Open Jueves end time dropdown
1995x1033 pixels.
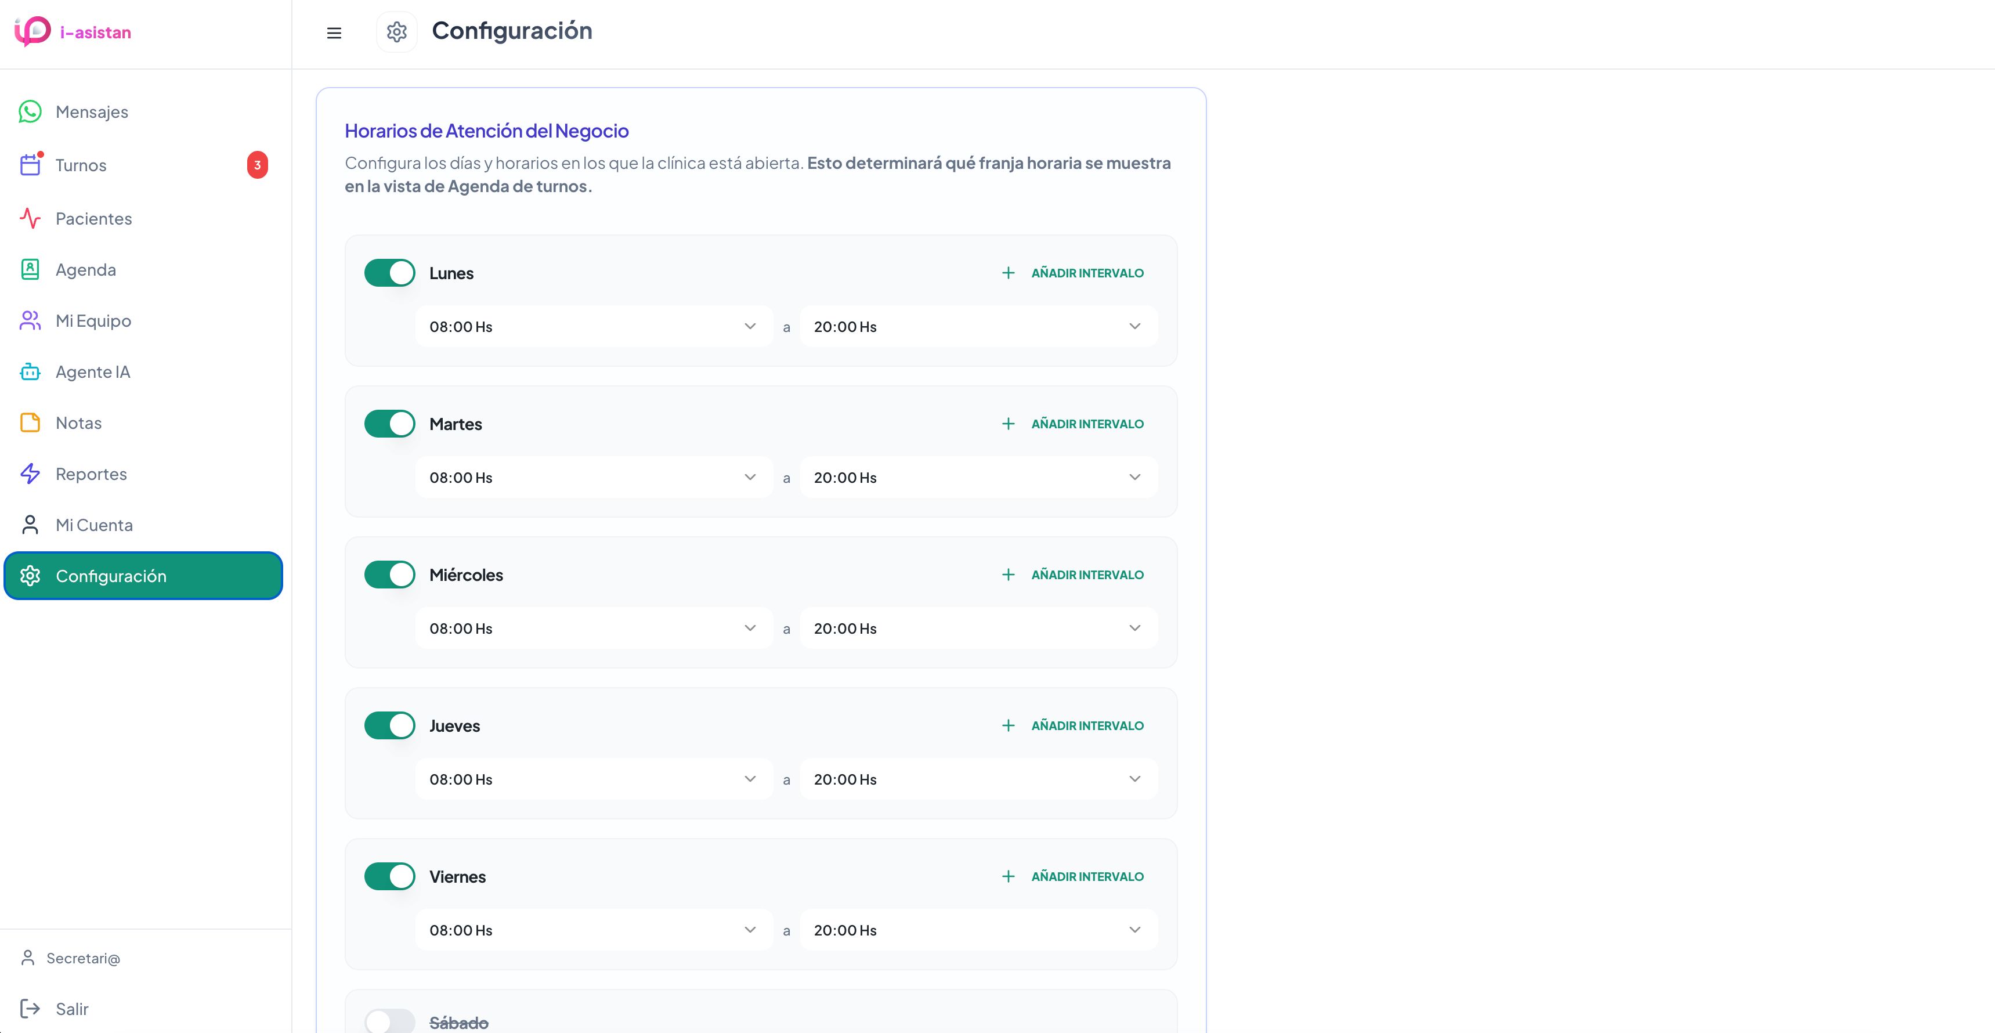[x=979, y=779]
